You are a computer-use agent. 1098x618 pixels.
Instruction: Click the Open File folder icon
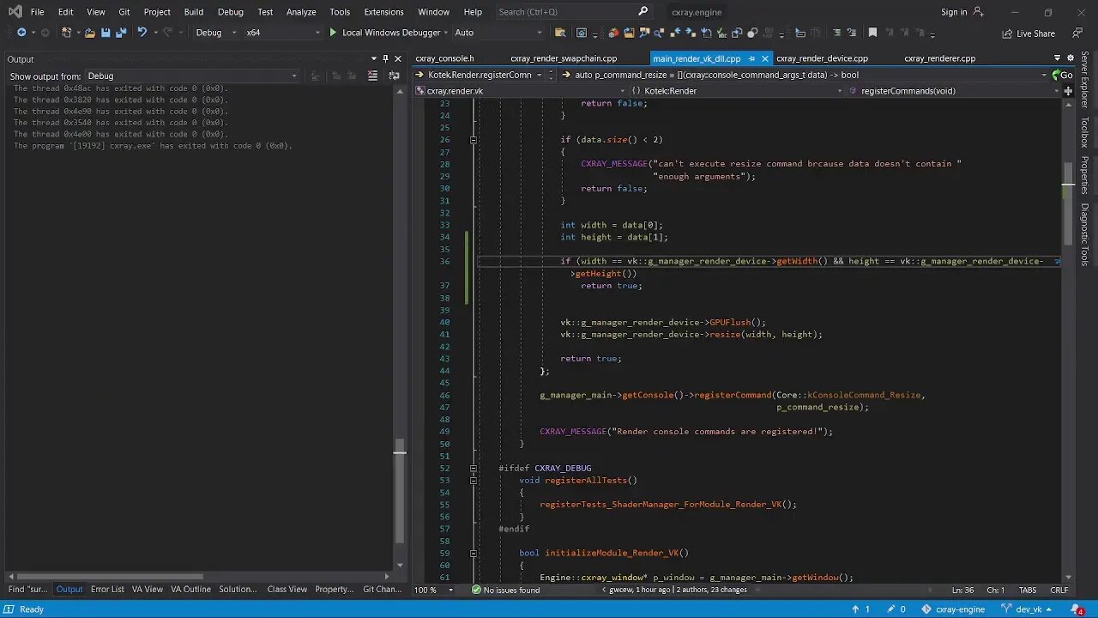[x=90, y=33]
